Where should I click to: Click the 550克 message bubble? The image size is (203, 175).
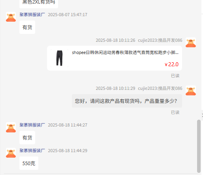pos(29,163)
